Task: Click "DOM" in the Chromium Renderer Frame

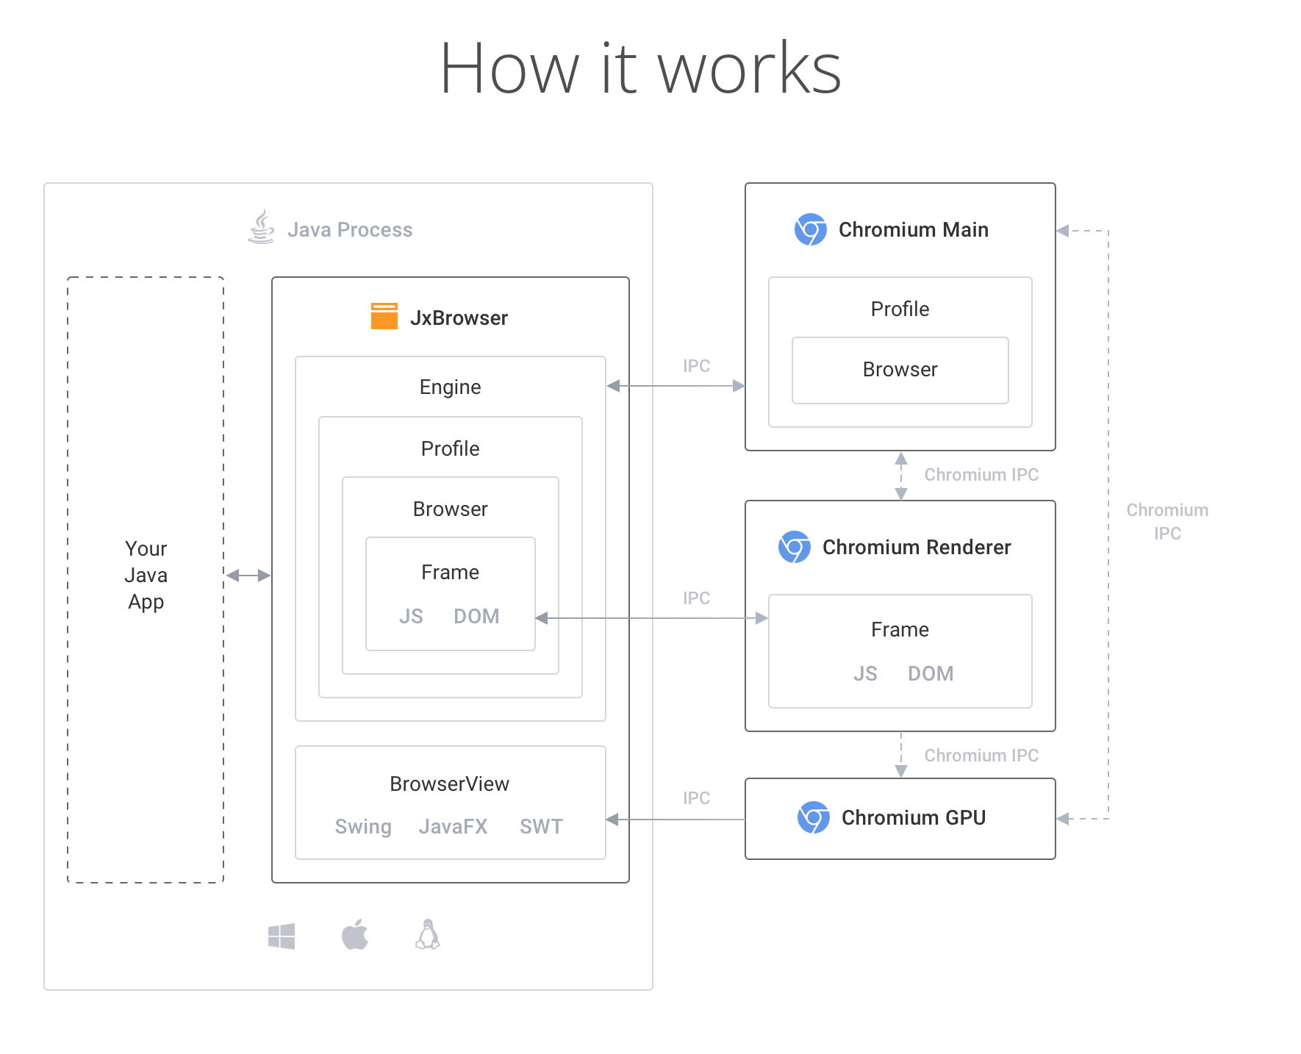Action: (931, 673)
